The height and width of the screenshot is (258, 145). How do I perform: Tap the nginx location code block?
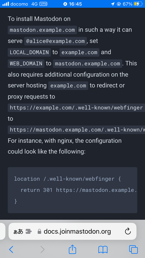tap(72, 190)
